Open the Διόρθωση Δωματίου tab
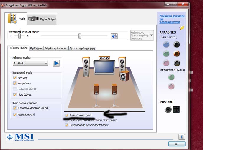The height and width of the screenshot is (150, 236). click(56, 48)
